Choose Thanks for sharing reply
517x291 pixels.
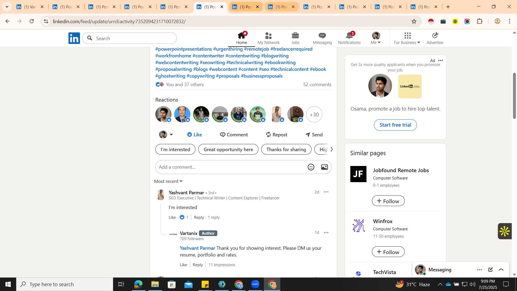tap(286, 149)
